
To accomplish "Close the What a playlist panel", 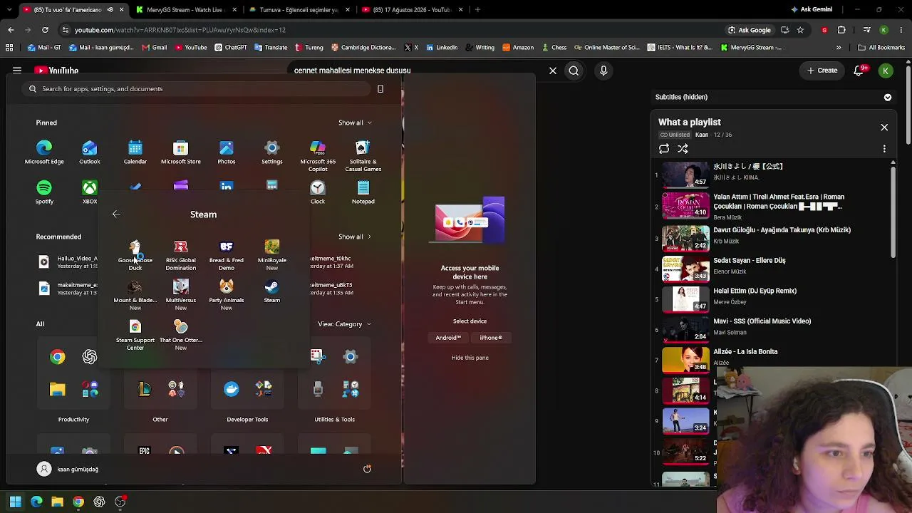I will point(884,128).
